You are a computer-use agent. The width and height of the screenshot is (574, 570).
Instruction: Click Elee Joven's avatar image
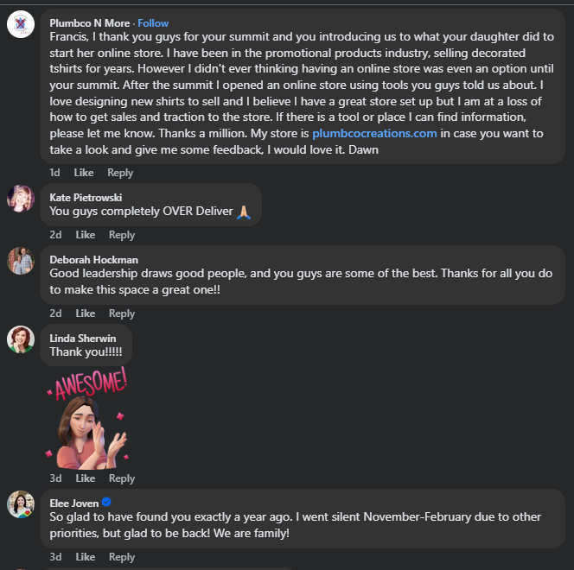coord(21,504)
